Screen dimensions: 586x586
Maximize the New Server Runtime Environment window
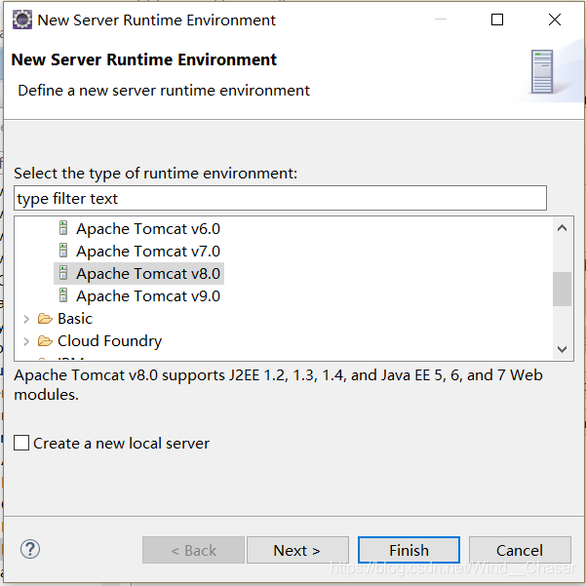tap(496, 20)
